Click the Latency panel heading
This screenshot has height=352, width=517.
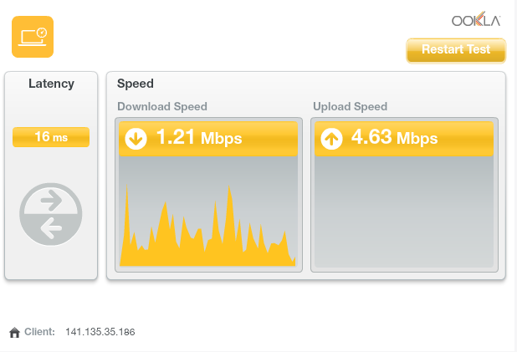tap(51, 84)
